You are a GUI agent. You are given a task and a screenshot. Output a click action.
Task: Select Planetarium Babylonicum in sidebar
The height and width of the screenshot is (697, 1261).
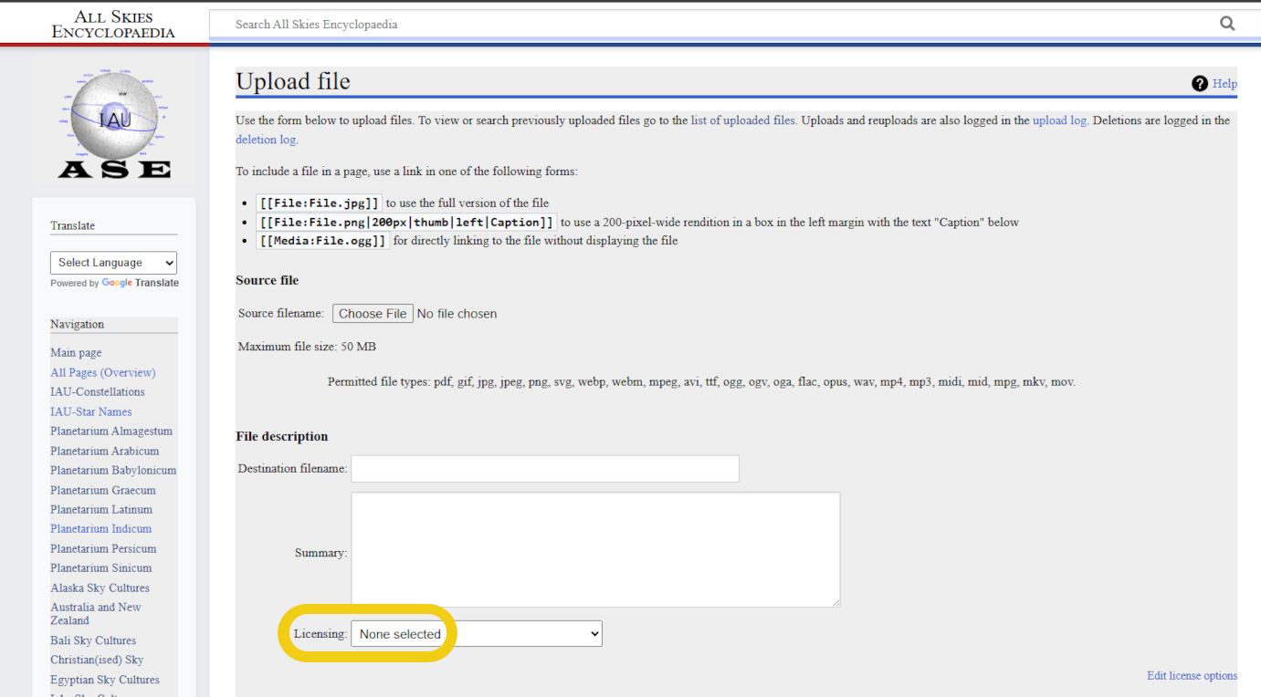113,471
